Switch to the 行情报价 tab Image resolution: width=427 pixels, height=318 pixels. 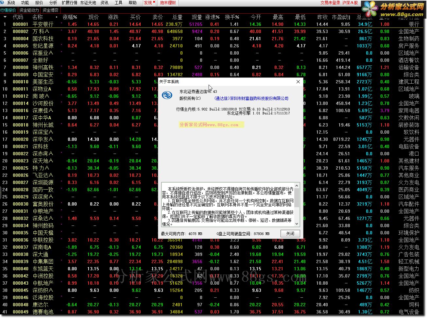click(8, 10)
